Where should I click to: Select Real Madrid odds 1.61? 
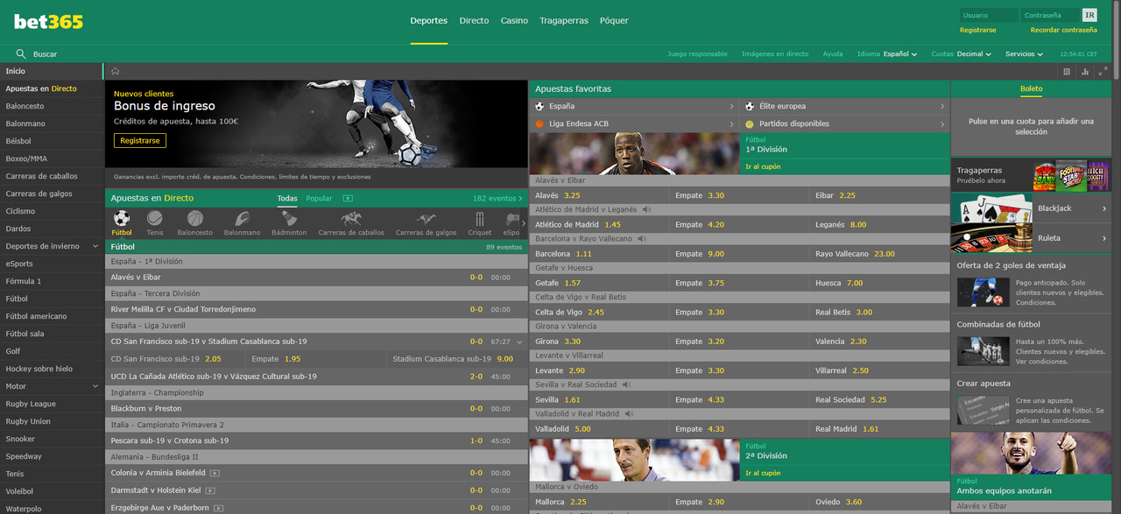(x=879, y=429)
